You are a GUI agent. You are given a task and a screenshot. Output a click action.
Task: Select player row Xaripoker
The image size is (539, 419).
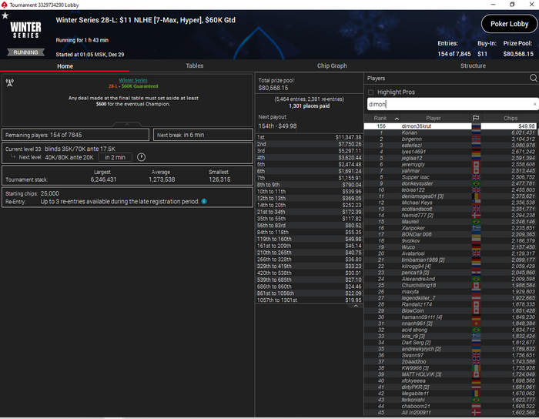[450, 228]
